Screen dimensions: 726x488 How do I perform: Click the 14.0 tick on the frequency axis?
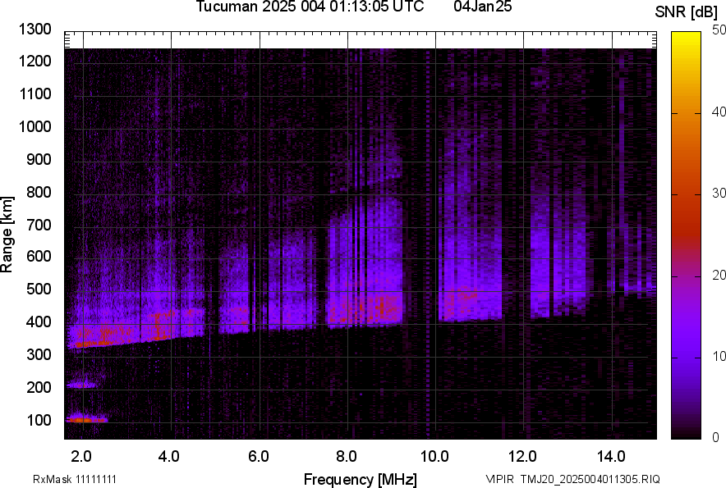pyautogui.click(x=611, y=454)
